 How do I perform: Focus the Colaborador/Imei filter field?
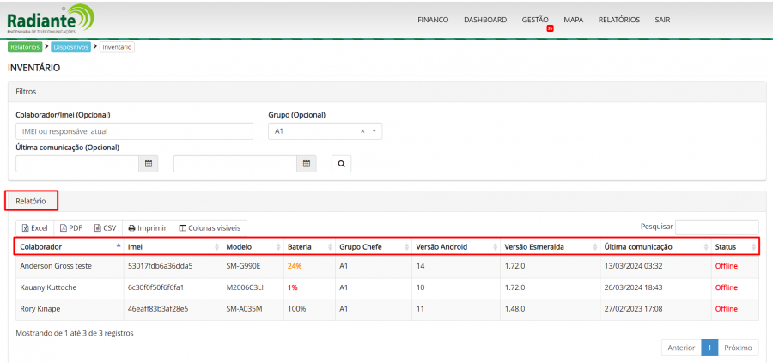click(x=134, y=131)
